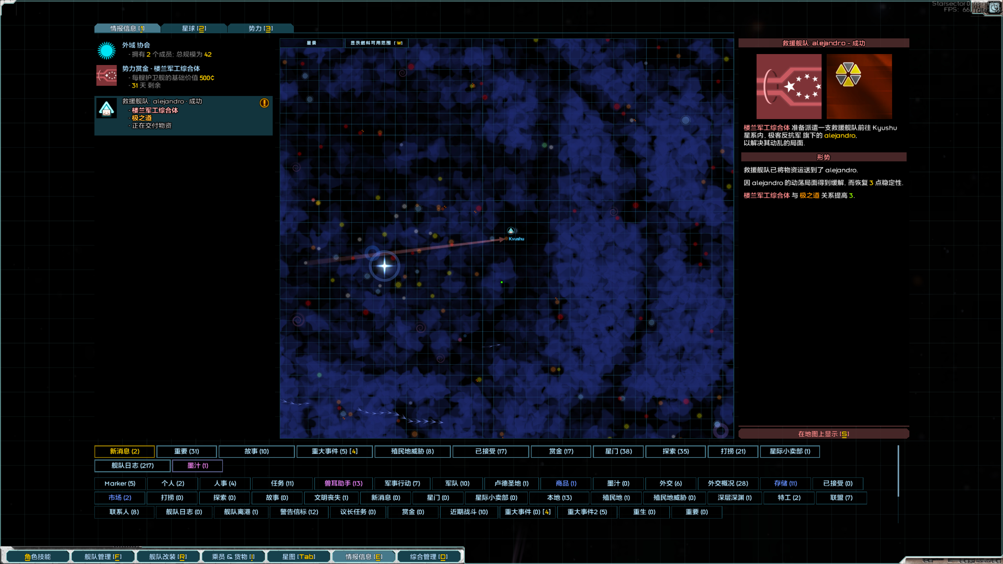Screen dimensions: 1003x564
Task: Toggle the 新消息 (2) filter tag
Action: (x=125, y=451)
